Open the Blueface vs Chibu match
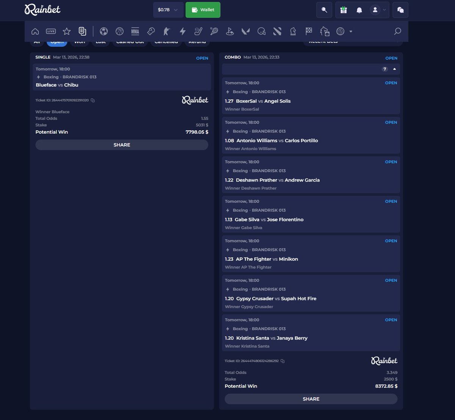The height and width of the screenshot is (420, 455). (x=57, y=85)
